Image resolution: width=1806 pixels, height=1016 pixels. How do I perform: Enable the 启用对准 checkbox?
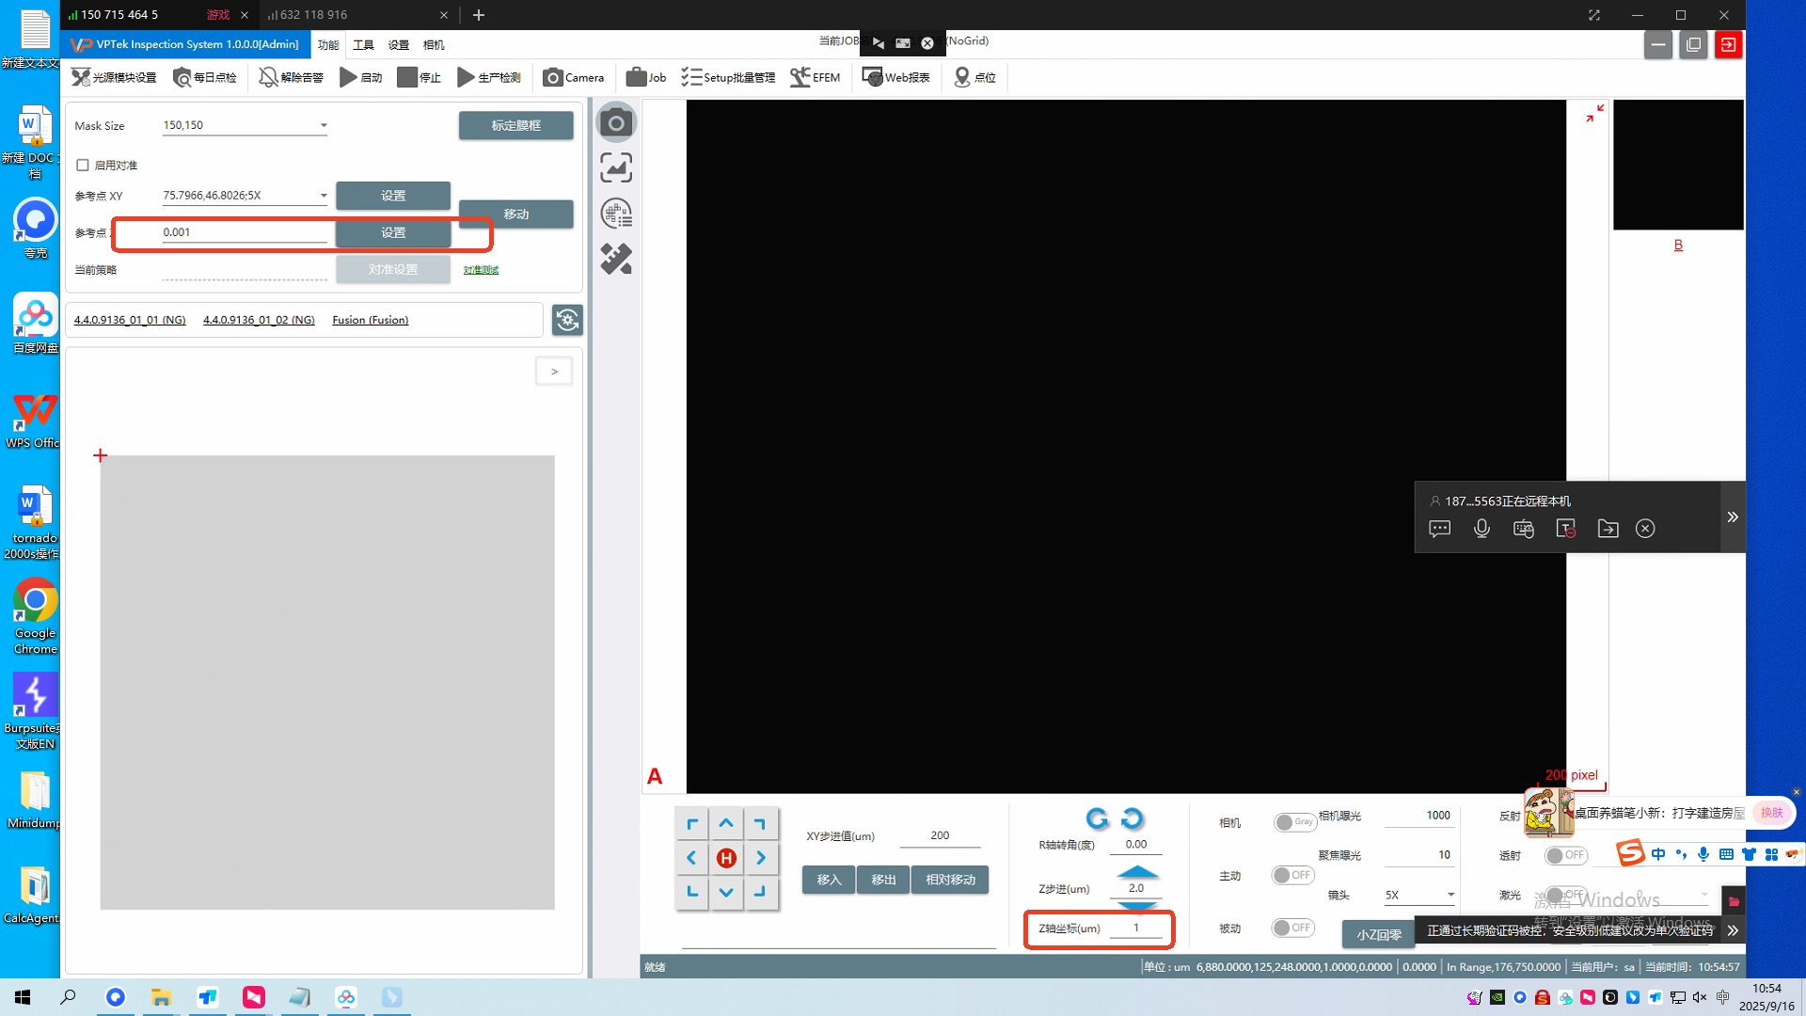83,166
